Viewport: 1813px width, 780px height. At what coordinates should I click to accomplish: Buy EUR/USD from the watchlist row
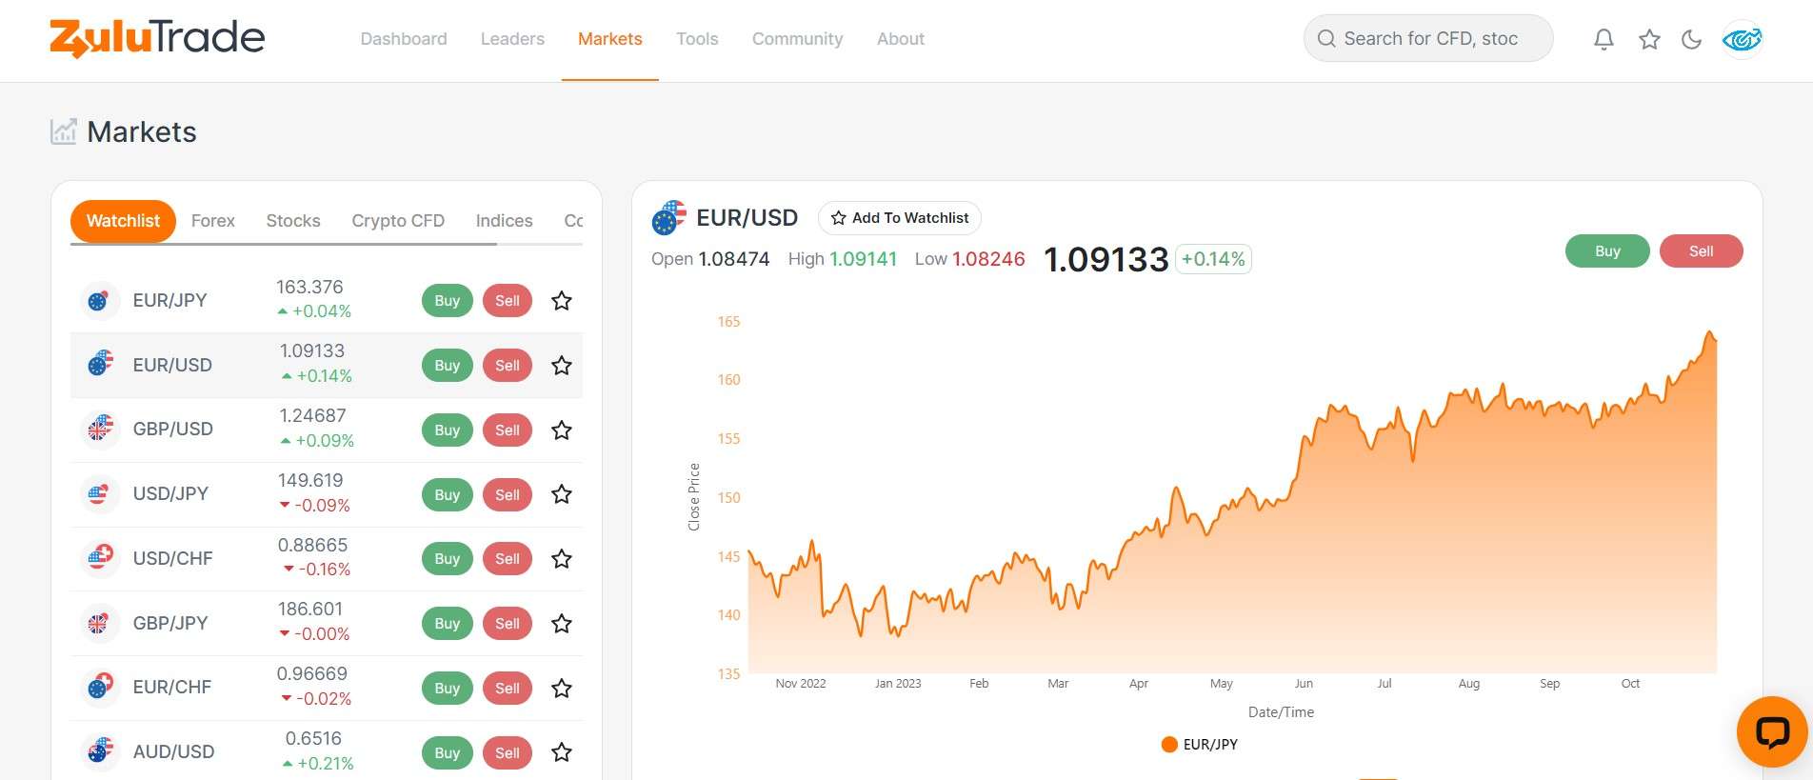[448, 366]
